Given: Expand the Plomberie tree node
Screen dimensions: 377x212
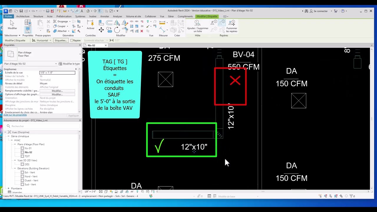Looking at the screenshot, I should (8, 188).
